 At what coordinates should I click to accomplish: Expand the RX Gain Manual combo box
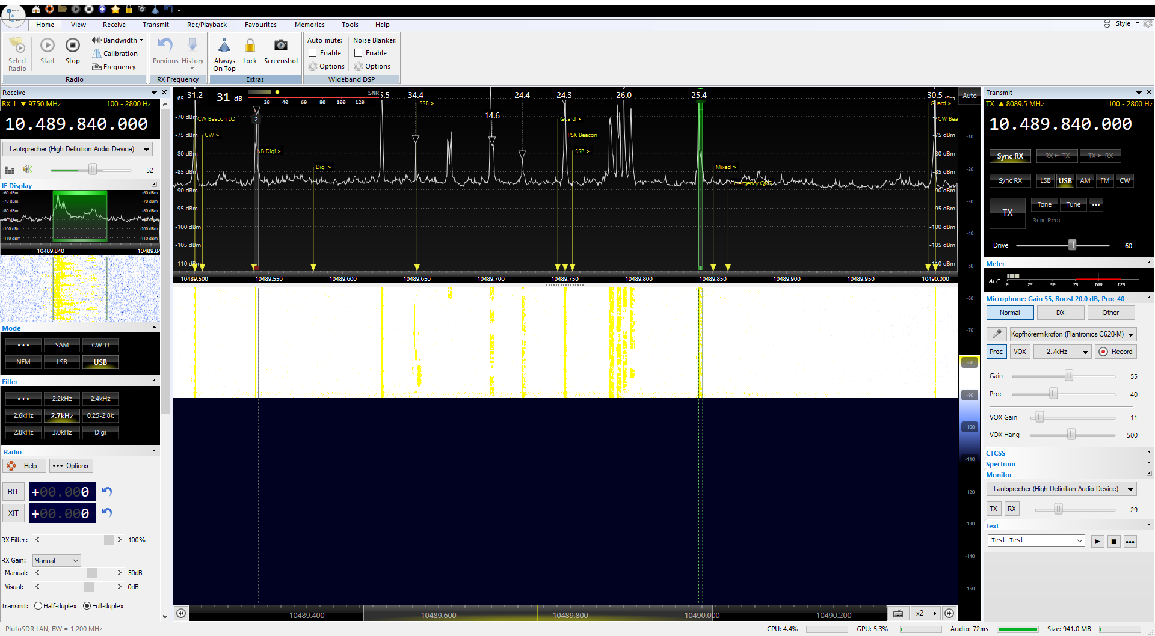point(57,561)
